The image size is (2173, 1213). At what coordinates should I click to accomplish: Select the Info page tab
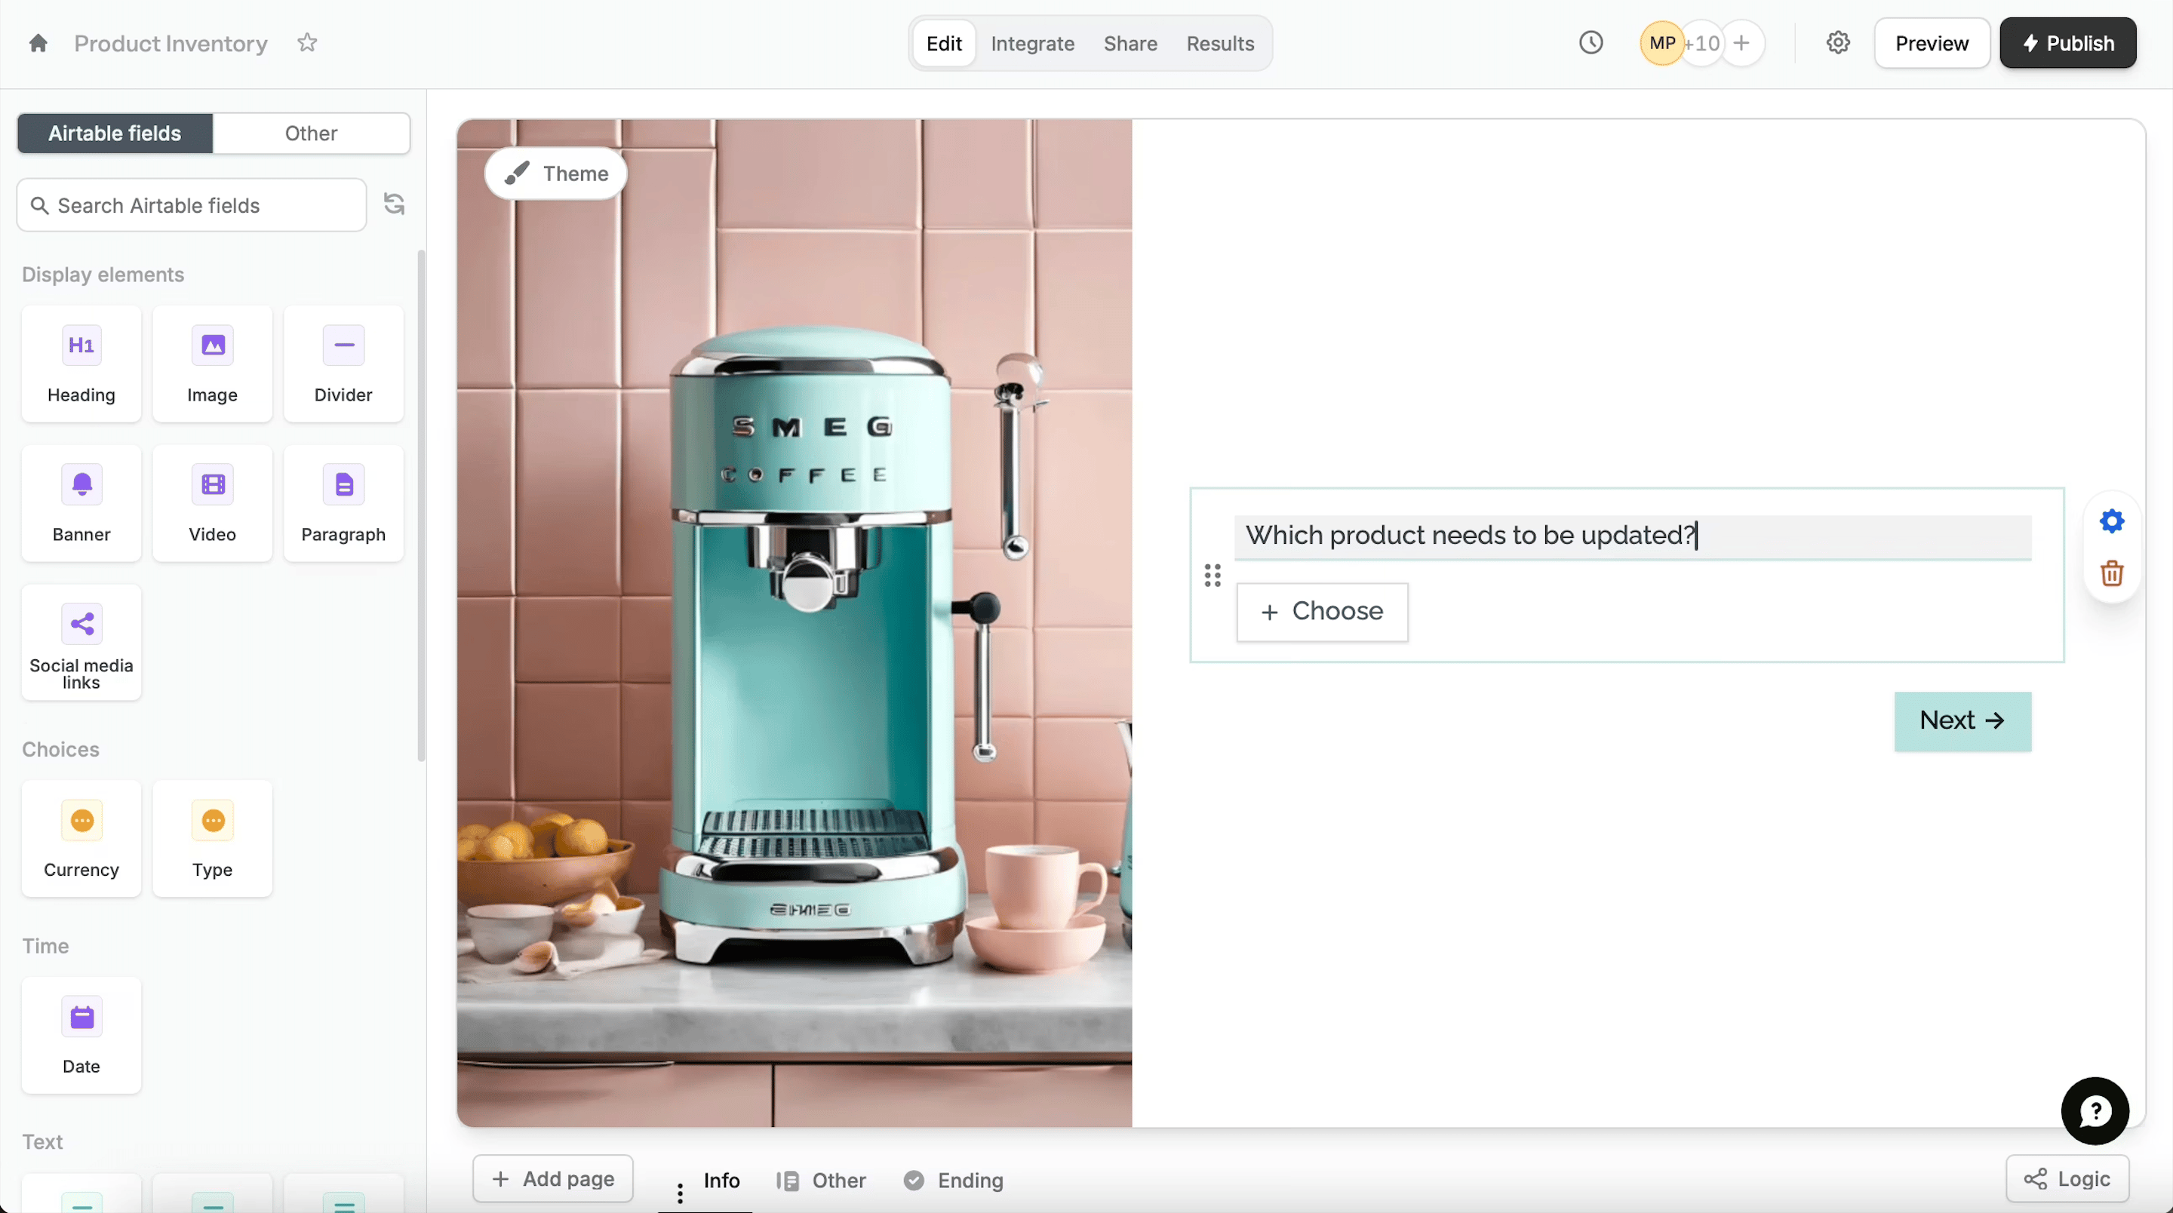coord(721,1180)
